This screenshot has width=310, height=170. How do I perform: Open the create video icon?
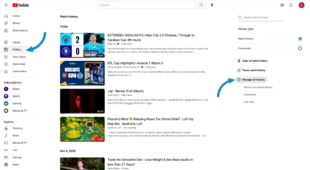click(282, 5)
